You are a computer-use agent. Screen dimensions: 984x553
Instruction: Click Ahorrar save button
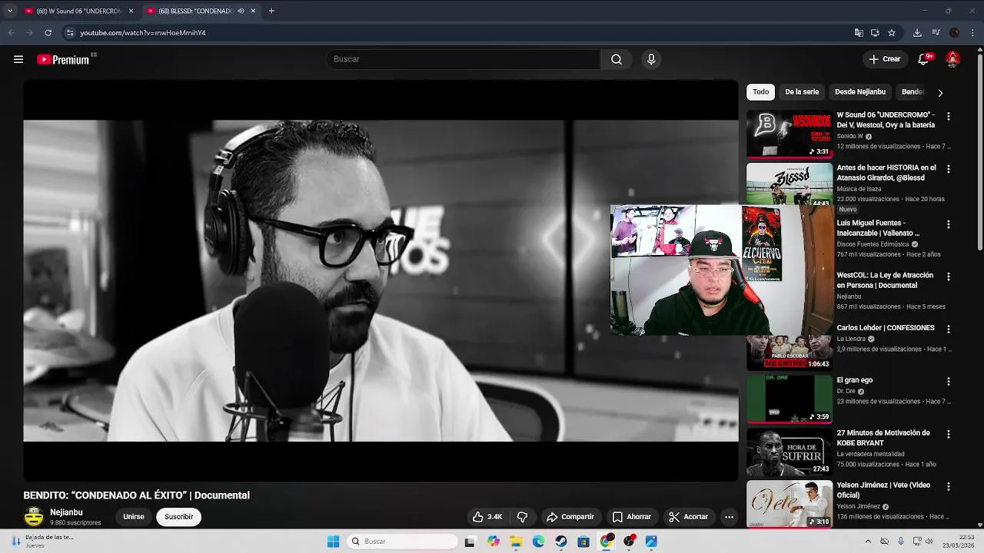coord(631,517)
